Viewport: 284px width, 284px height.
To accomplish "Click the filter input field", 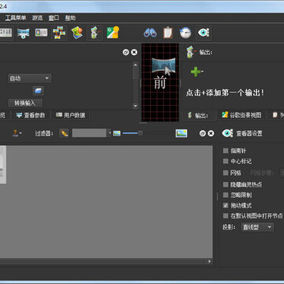I will pyautogui.click(x=89, y=133).
